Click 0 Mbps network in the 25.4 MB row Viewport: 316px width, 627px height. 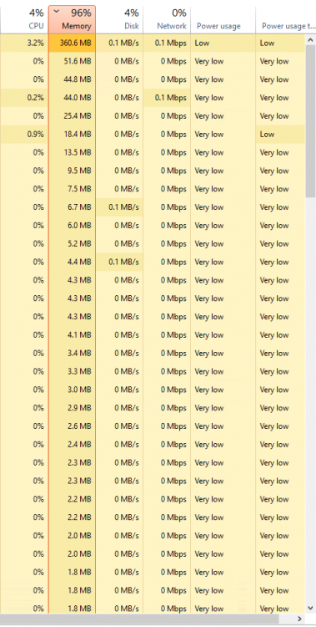[x=173, y=116]
